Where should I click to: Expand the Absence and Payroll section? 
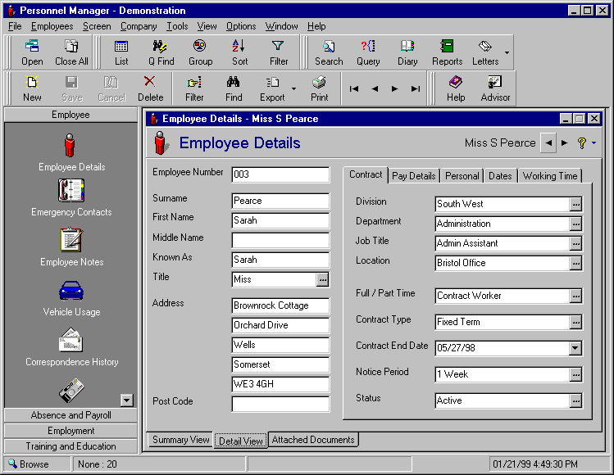tap(70, 415)
